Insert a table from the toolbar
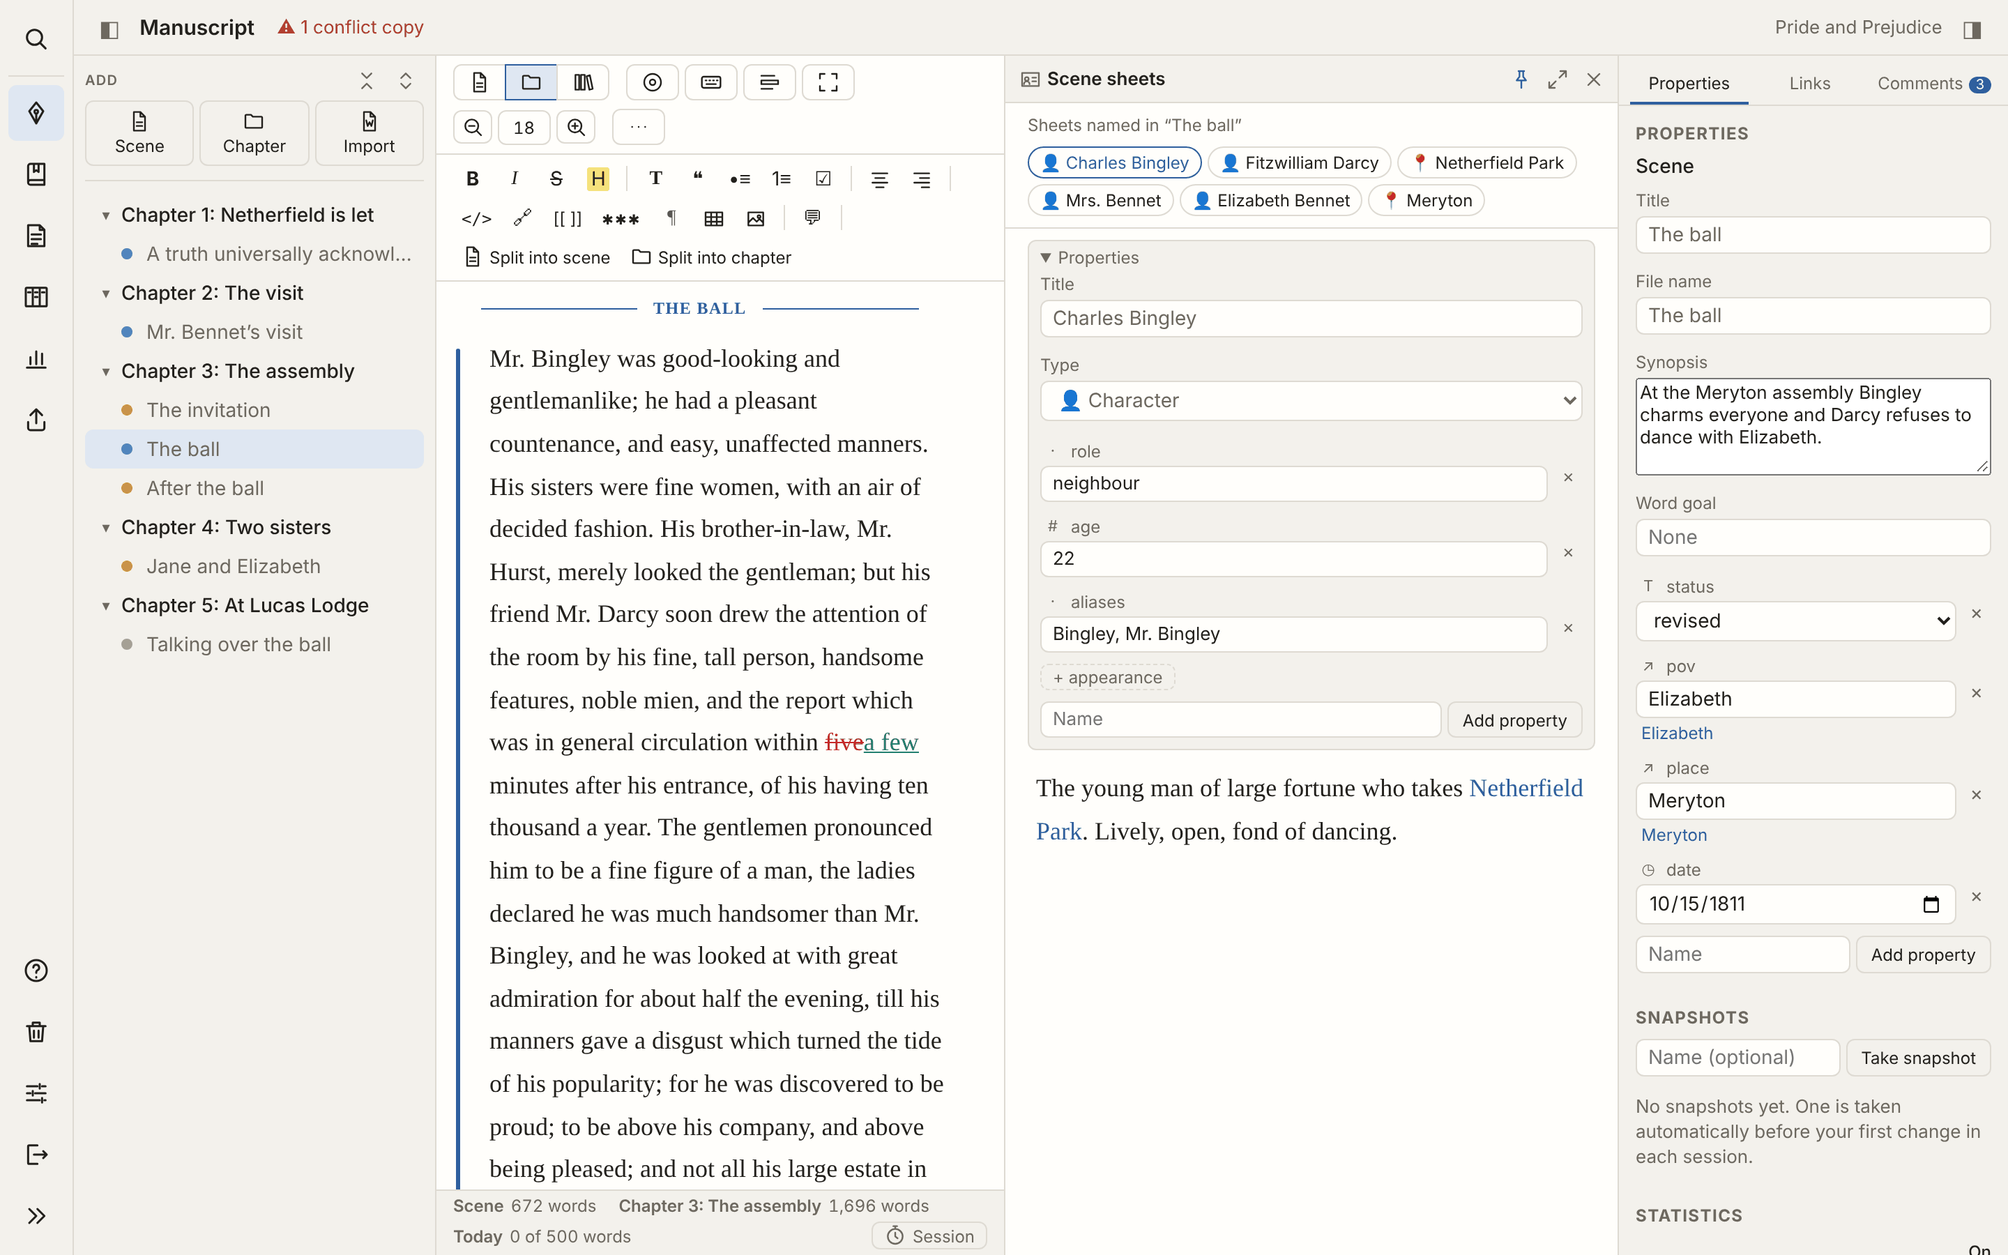The width and height of the screenshot is (2008, 1255). (x=713, y=218)
